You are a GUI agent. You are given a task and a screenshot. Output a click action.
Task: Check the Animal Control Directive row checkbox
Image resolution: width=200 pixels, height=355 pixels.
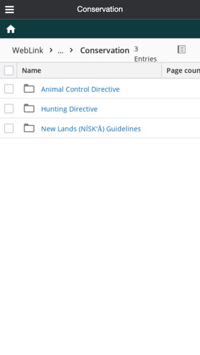[x=9, y=89]
